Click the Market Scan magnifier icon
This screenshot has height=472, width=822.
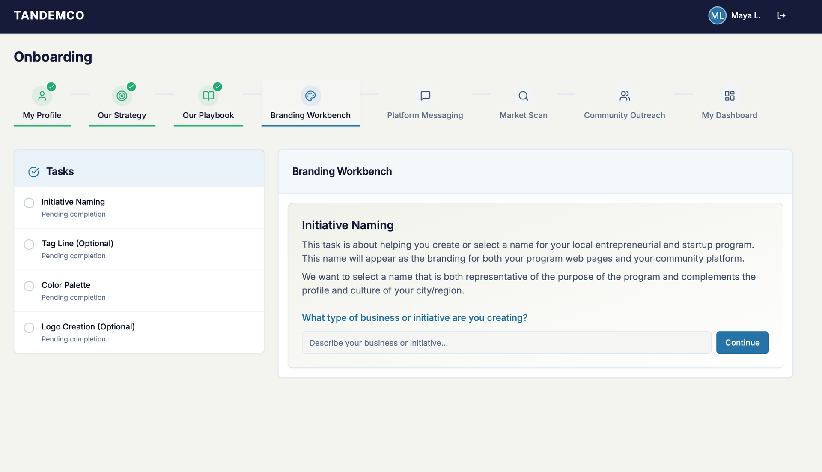coord(523,96)
